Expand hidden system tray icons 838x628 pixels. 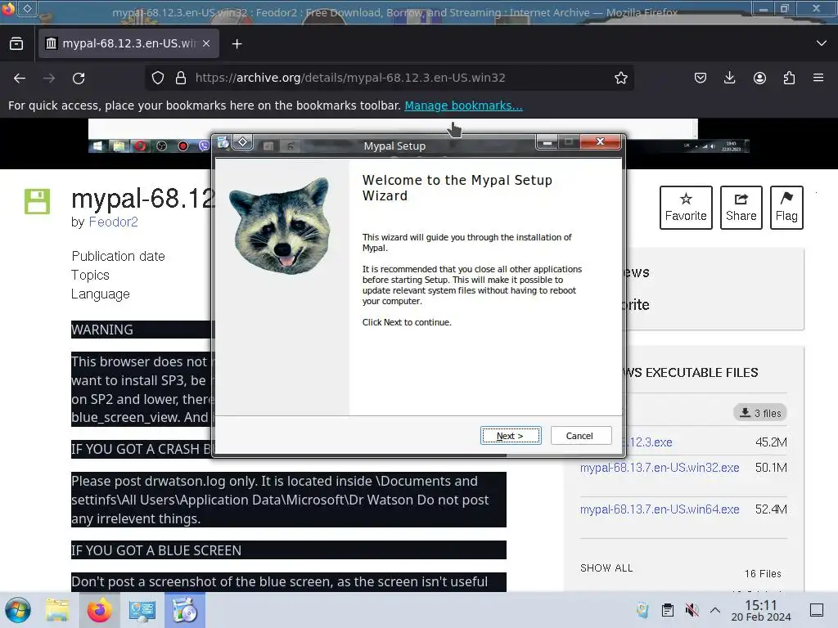click(x=715, y=610)
